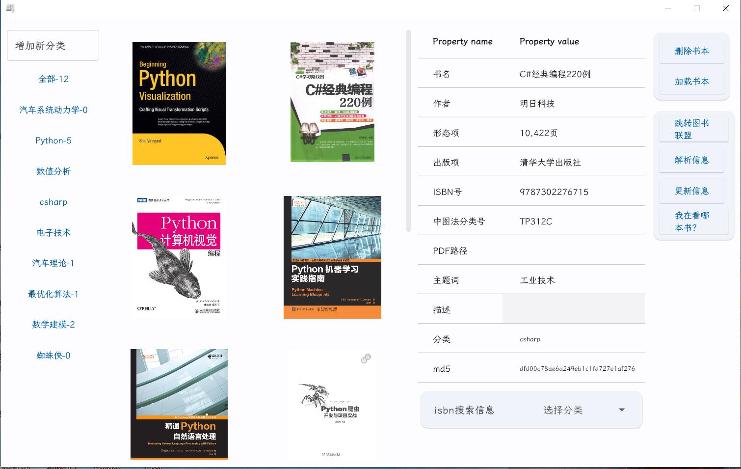
Task: Click the app icon in title bar
Action: pos(10,8)
